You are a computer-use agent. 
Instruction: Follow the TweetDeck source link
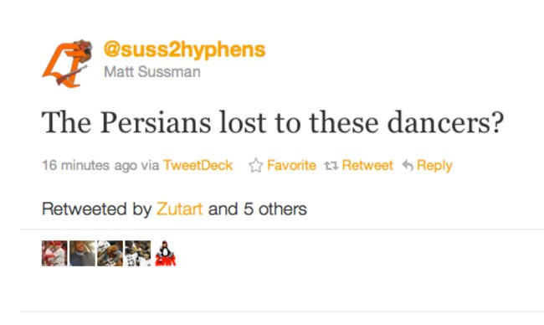(x=198, y=165)
